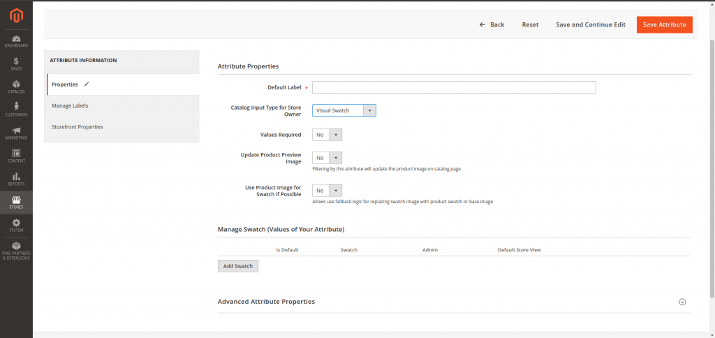
Task: Switch to Storefront Properties tab
Action: (77, 127)
